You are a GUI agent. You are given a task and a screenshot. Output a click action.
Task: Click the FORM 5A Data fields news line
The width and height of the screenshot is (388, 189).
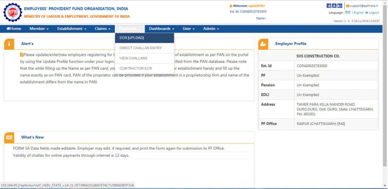click(119, 148)
